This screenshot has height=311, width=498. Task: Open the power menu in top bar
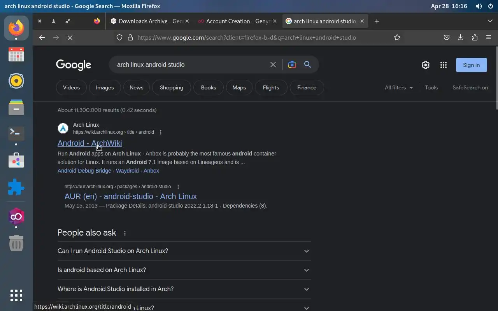490,6
